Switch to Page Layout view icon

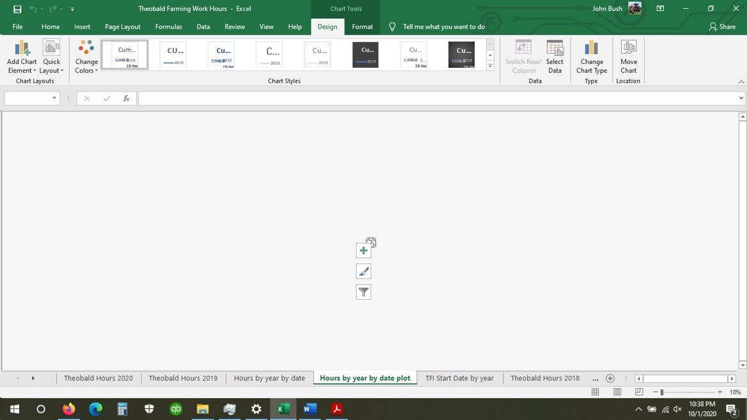[x=617, y=392]
